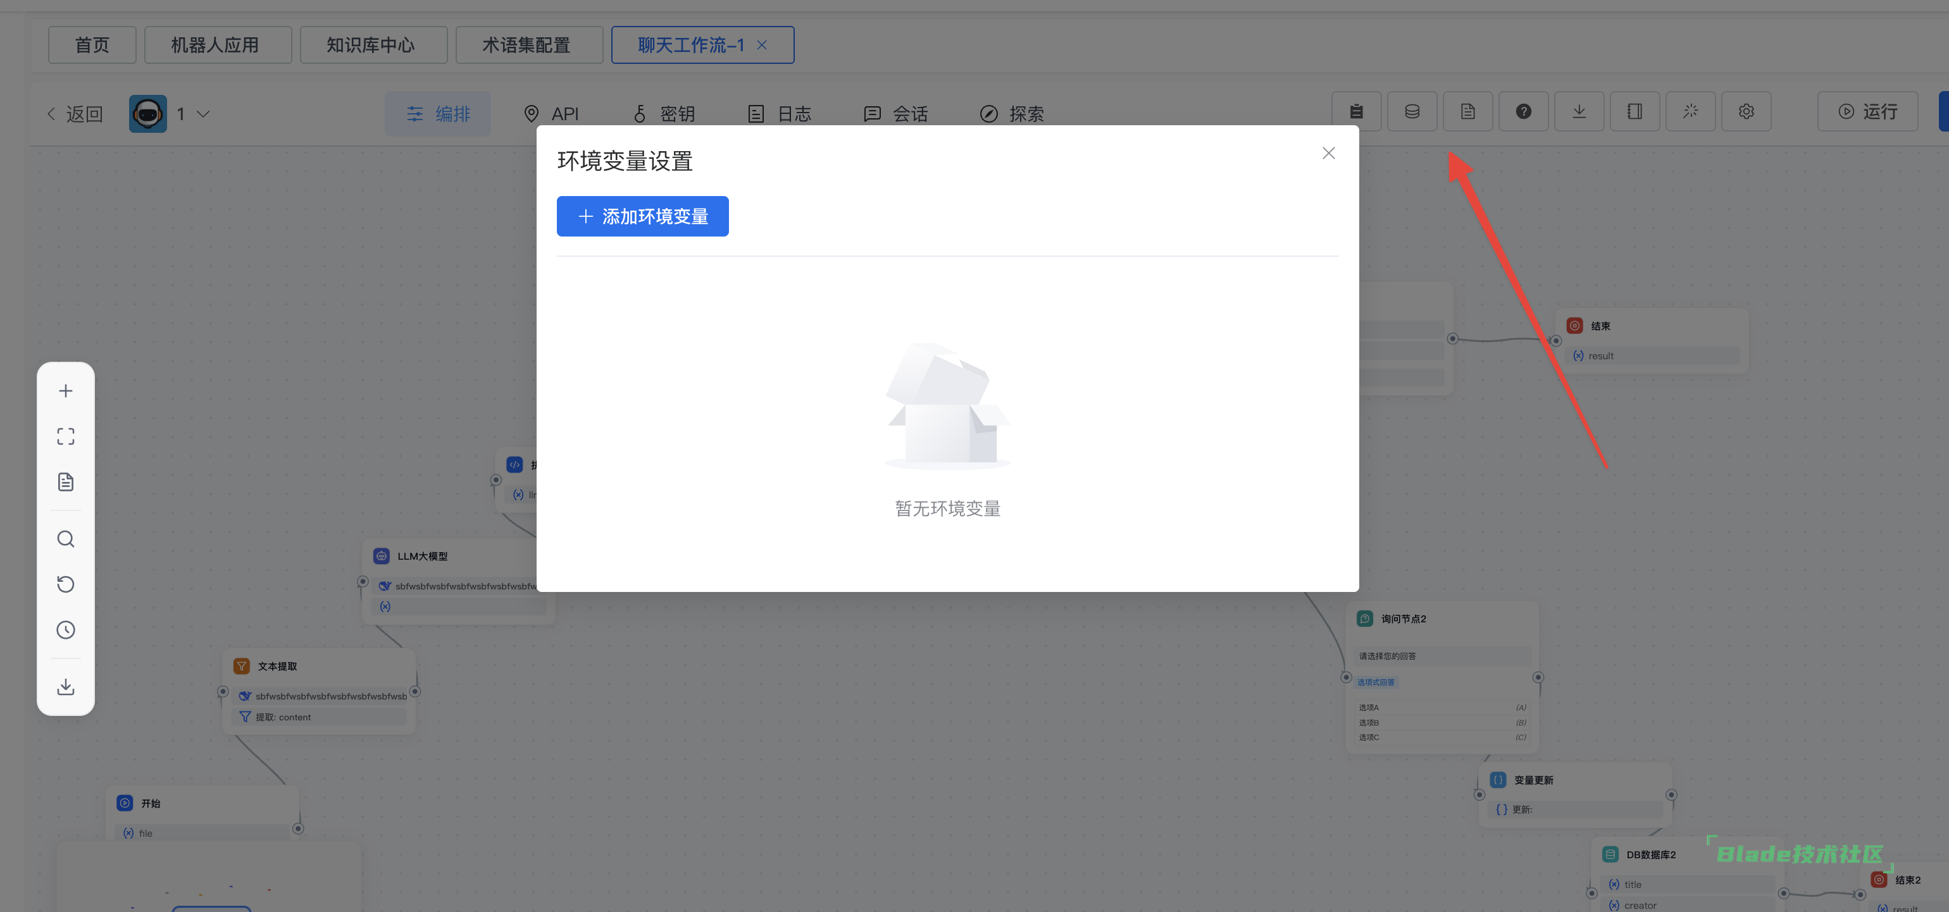Click the canvas search magnifier icon
Screen dimensions: 1949x912
[x=66, y=538]
